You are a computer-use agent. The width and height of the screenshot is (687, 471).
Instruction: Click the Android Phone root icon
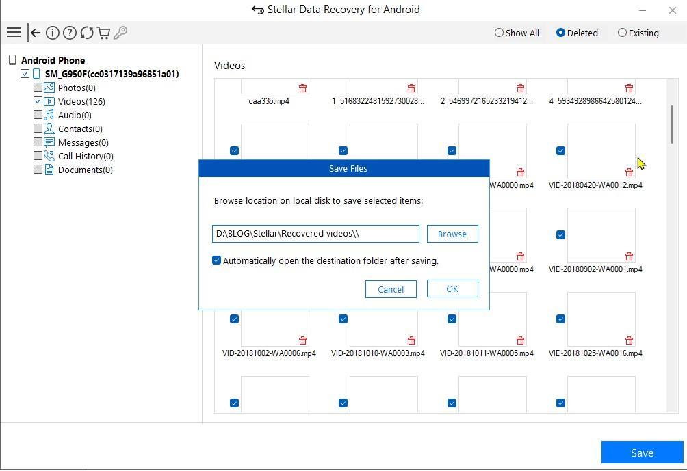pyautogui.click(x=13, y=60)
